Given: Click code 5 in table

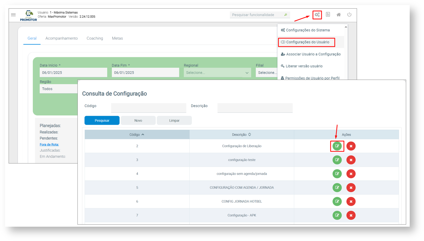Looking at the screenshot, I should 137,188.
